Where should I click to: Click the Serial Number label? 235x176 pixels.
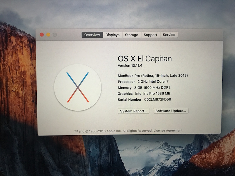point(130,99)
